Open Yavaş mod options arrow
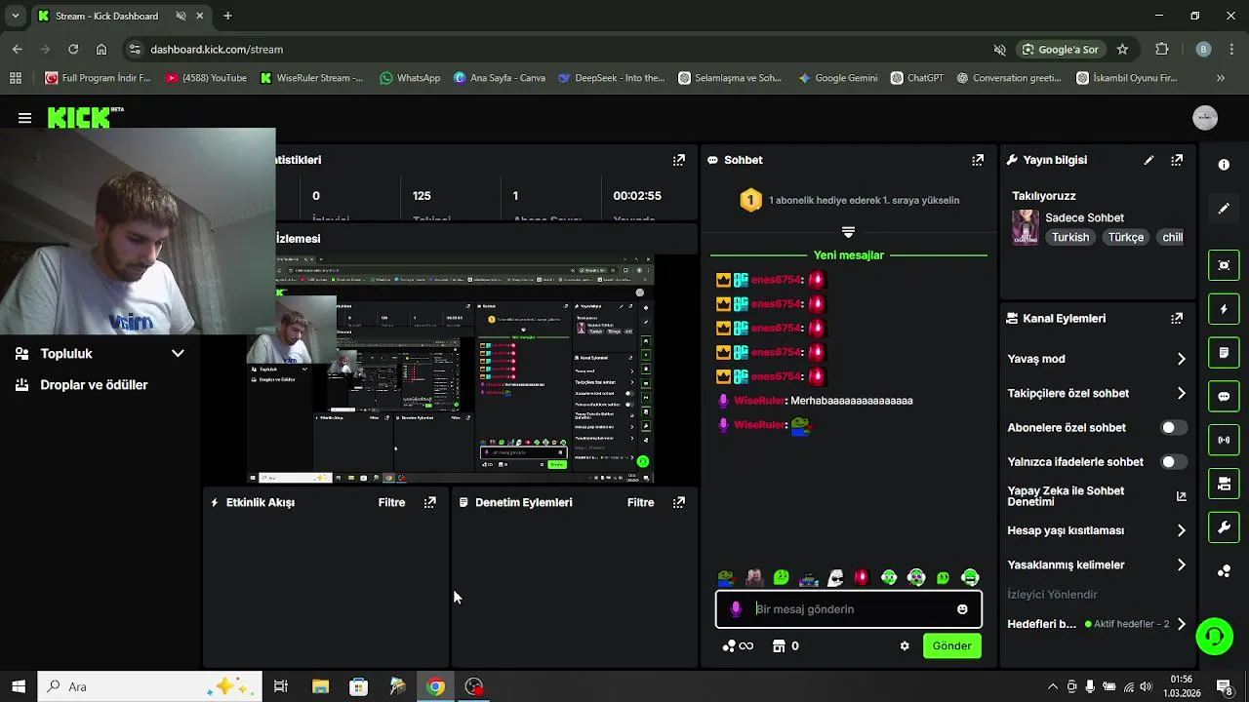The width and height of the screenshot is (1249, 702). pyautogui.click(x=1181, y=359)
